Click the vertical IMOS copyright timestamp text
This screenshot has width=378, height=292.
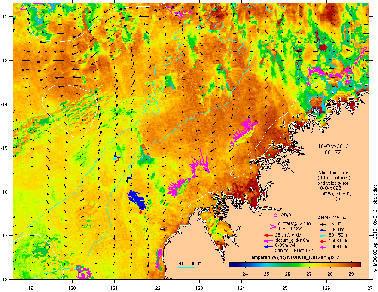(x=375, y=228)
